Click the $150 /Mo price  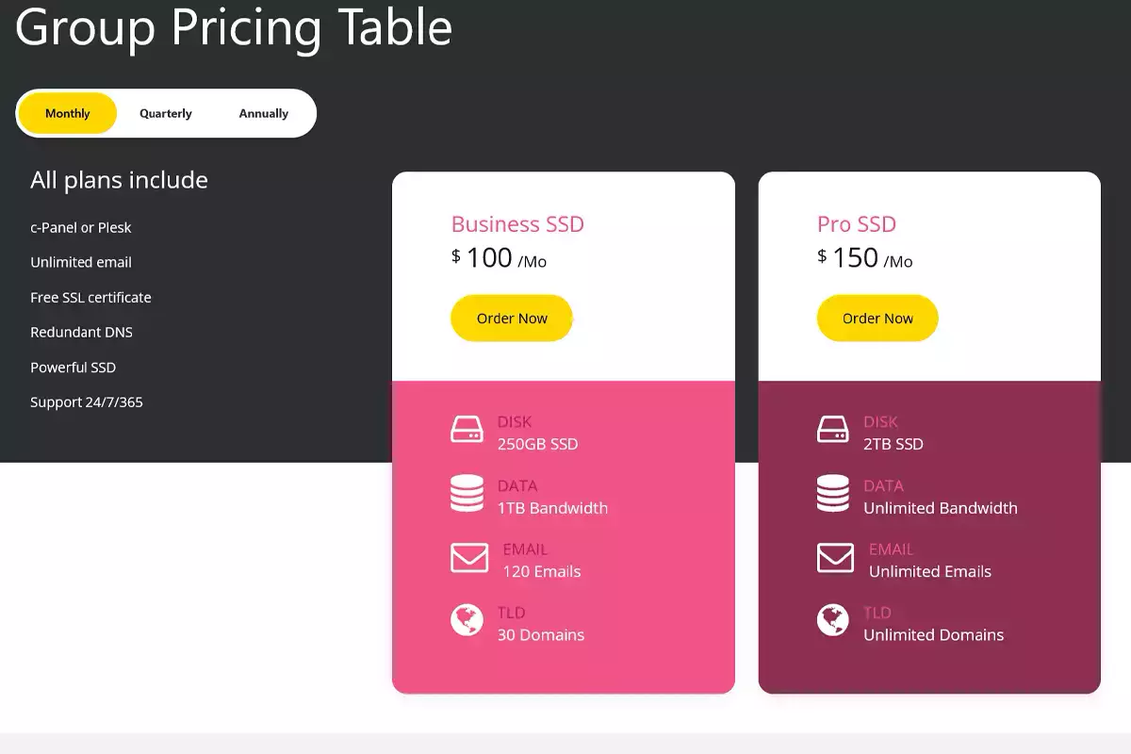pos(864,258)
